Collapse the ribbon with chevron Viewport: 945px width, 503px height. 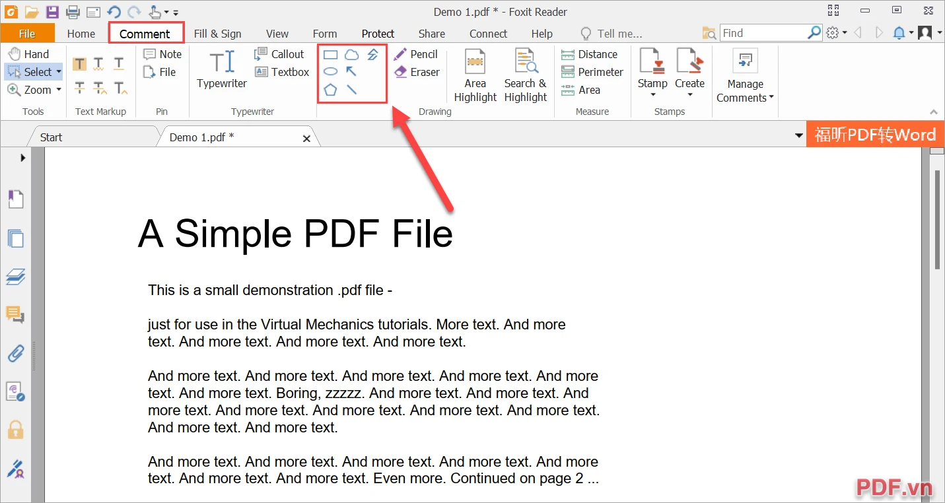934,112
